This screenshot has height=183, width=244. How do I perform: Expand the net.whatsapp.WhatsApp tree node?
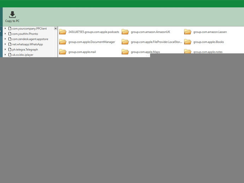[x=5, y=44]
